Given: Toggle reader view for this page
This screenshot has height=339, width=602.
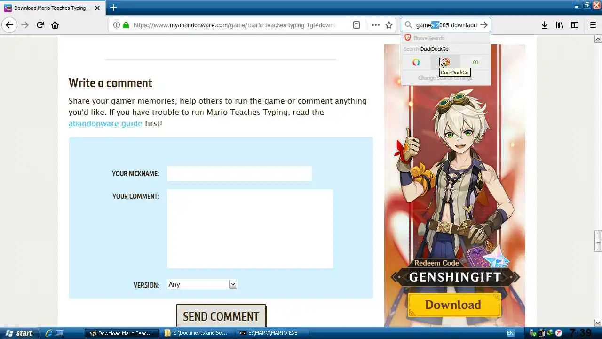Looking at the screenshot, I should tap(356, 25).
